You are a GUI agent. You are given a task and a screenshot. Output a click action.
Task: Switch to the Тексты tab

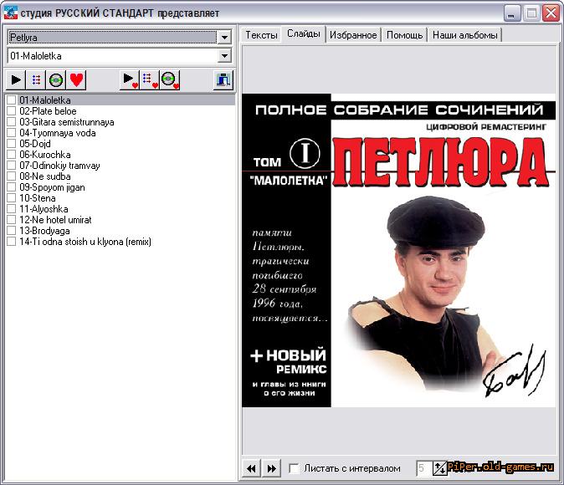coord(261,35)
